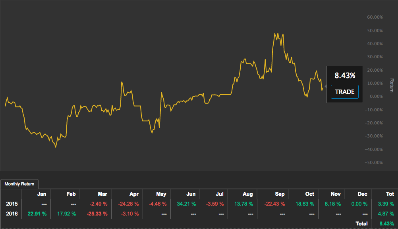
Task: Click the Jul column header
Action: pyautogui.click(x=220, y=194)
